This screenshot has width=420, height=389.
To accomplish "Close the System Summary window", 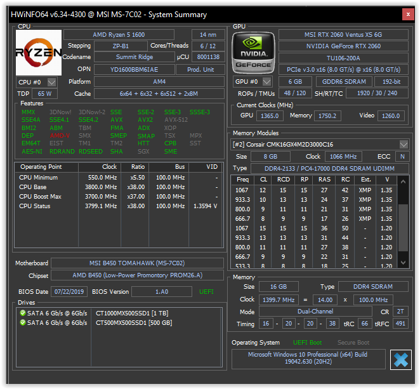I will click(x=408, y=14).
